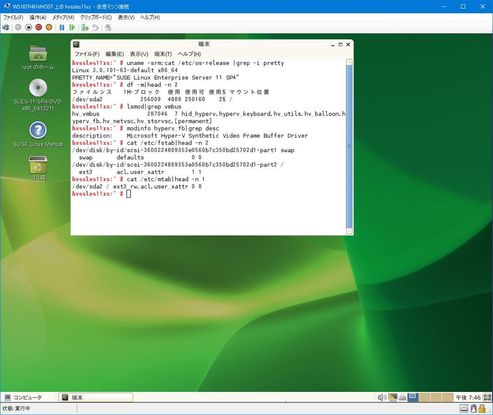The height and width of the screenshot is (415, 493).
Task: Click the grayed Enhanced Session icon
Action: (x=108, y=27)
